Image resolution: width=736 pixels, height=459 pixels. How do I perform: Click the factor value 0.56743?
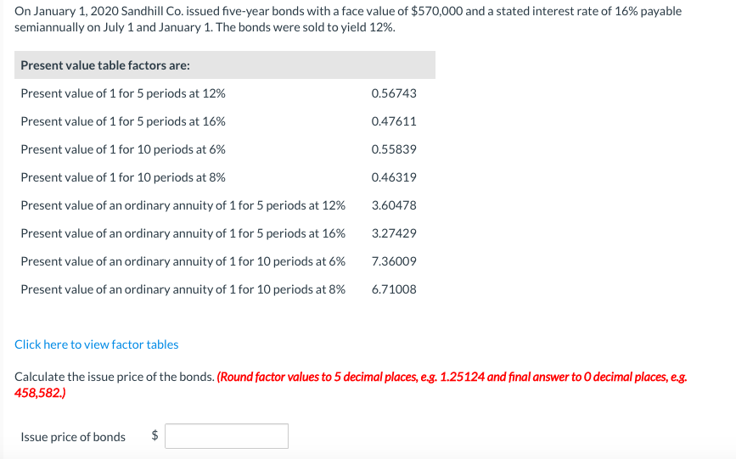coord(394,93)
